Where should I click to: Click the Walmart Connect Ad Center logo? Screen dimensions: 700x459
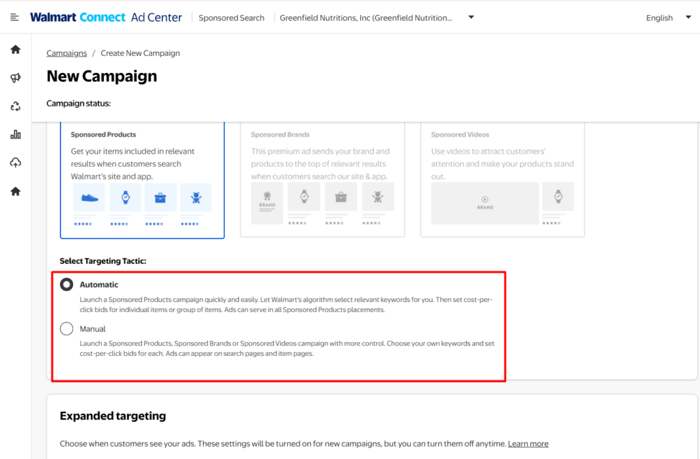(x=106, y=17)
